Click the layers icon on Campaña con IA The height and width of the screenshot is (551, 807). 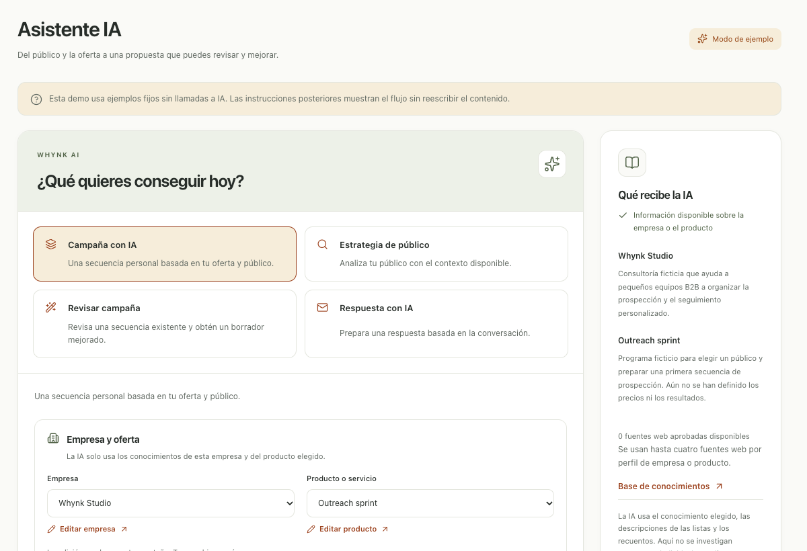coord(51,245)
